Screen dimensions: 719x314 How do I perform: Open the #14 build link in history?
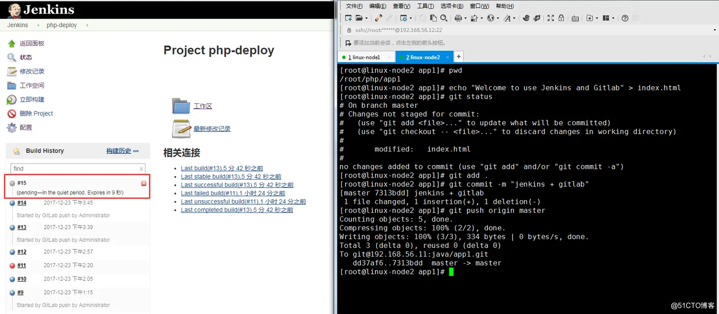(x=22, y=203)
